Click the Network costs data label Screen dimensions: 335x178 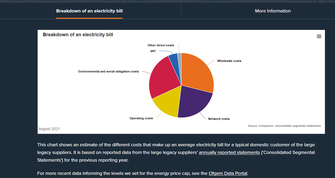coord(219,119)
